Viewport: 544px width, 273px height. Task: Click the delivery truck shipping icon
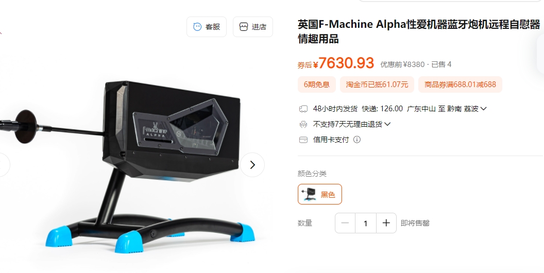[x=303, y=109]
